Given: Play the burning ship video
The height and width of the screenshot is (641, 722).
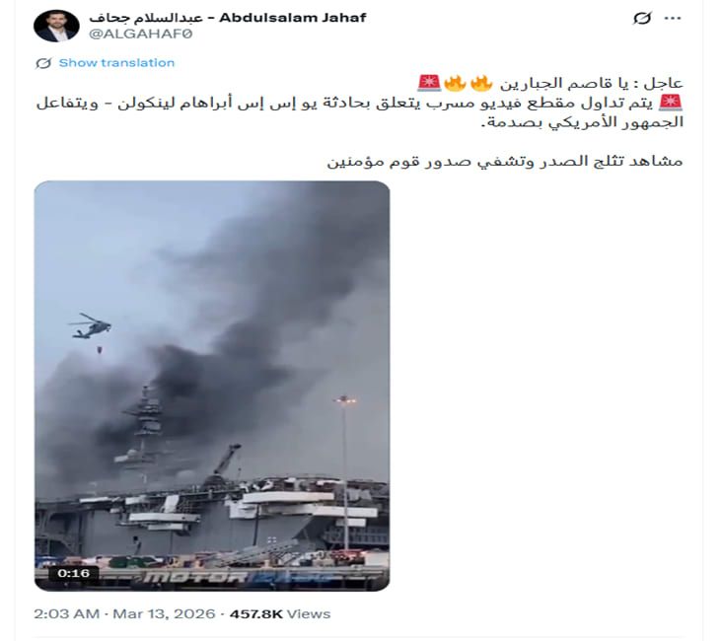Looking at the screenshot, I should coord(212,386).
